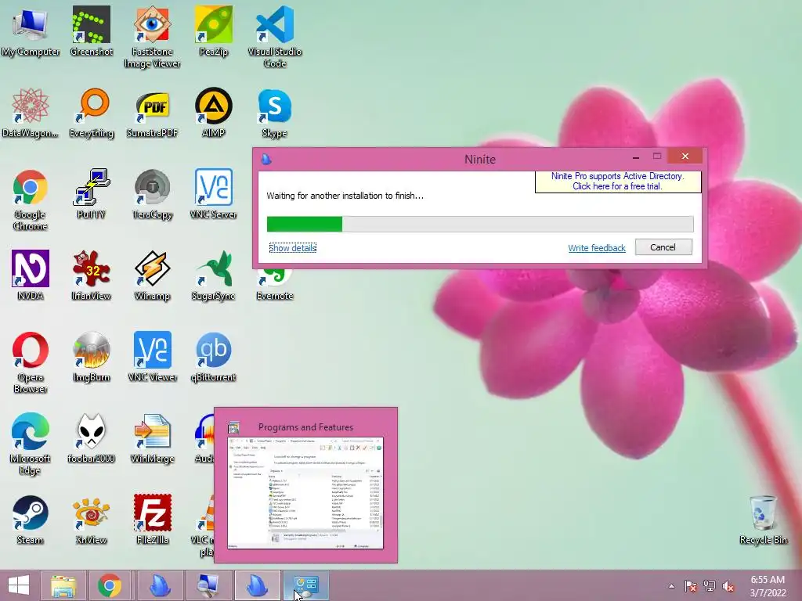
Task: Click Programs and Features taskbar button
Action: [x=306, y=585]
